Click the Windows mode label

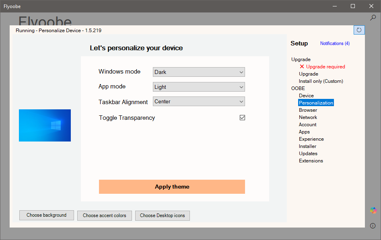coord(119,72)
